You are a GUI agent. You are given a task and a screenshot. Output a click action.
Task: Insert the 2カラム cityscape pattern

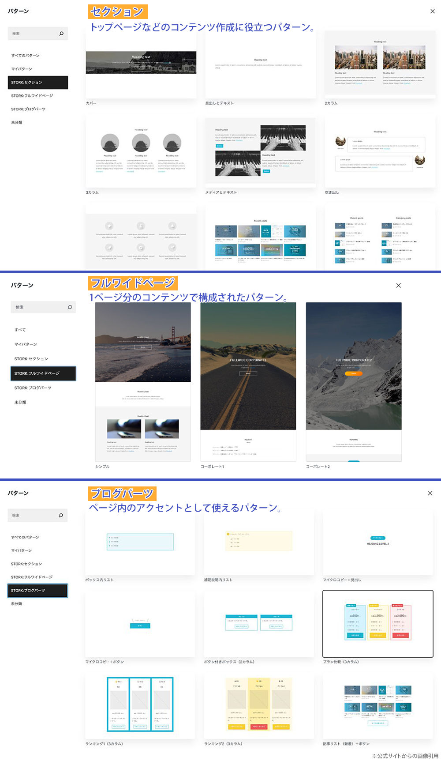pyautogui.click(x=380, y=65)
